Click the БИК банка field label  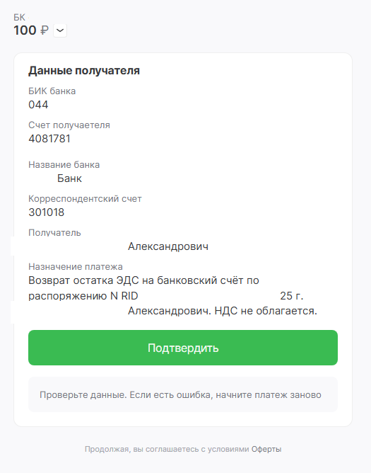52,91
